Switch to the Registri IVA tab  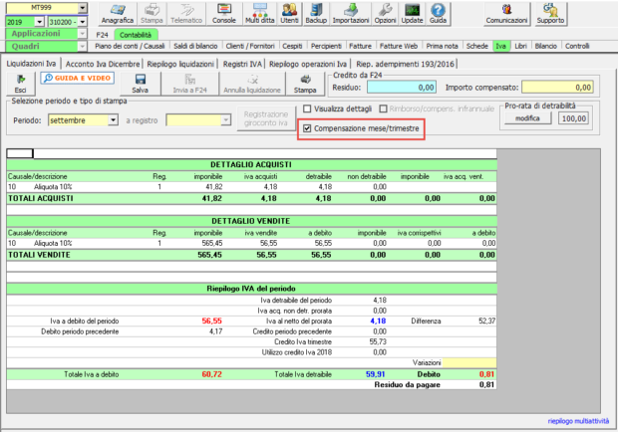pos(241,63)
